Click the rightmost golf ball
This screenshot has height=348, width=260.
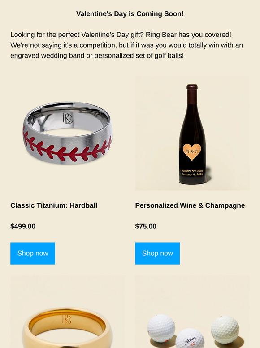click(225, 330)
